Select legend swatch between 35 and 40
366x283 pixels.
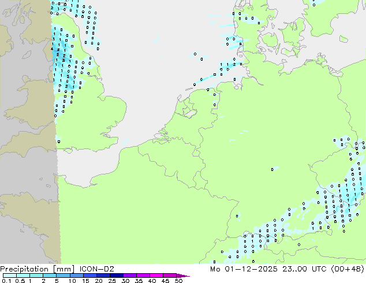coord(143,275)
